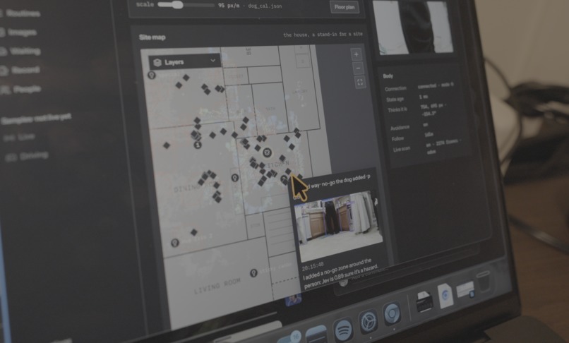Open Spotify from the dock
The width and height of the screenshot is (569, 343).
[343, 329]
